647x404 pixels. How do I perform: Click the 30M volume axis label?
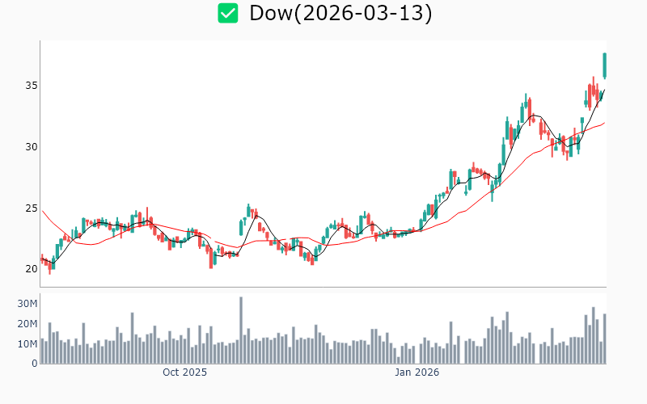click(x=27, y=304)
